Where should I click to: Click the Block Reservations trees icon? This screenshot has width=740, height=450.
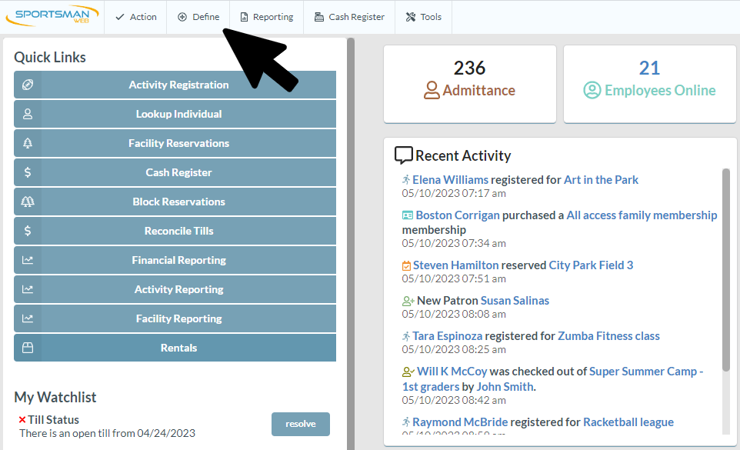coord(28,202)
